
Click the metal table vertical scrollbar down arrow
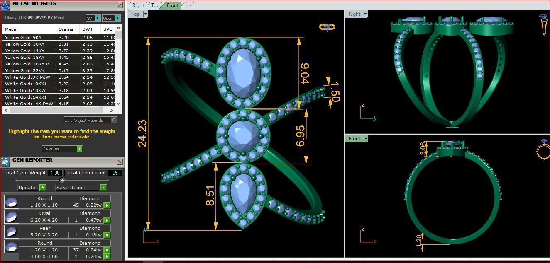click(119, 104)
